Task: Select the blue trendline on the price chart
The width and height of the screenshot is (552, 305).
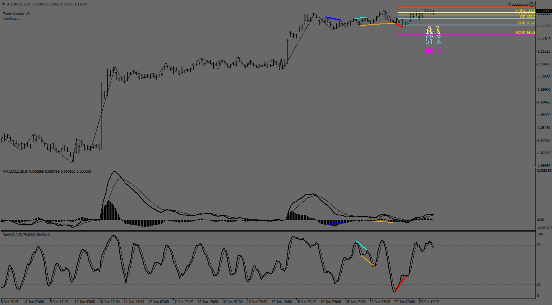Action: pyautogui.click(x=333, y=18)
